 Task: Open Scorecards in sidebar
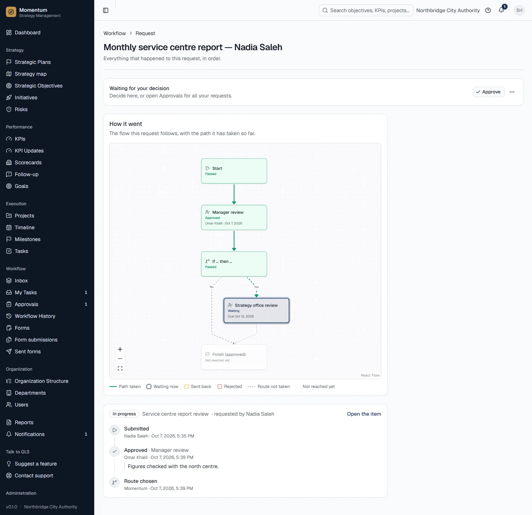(47, 162)
